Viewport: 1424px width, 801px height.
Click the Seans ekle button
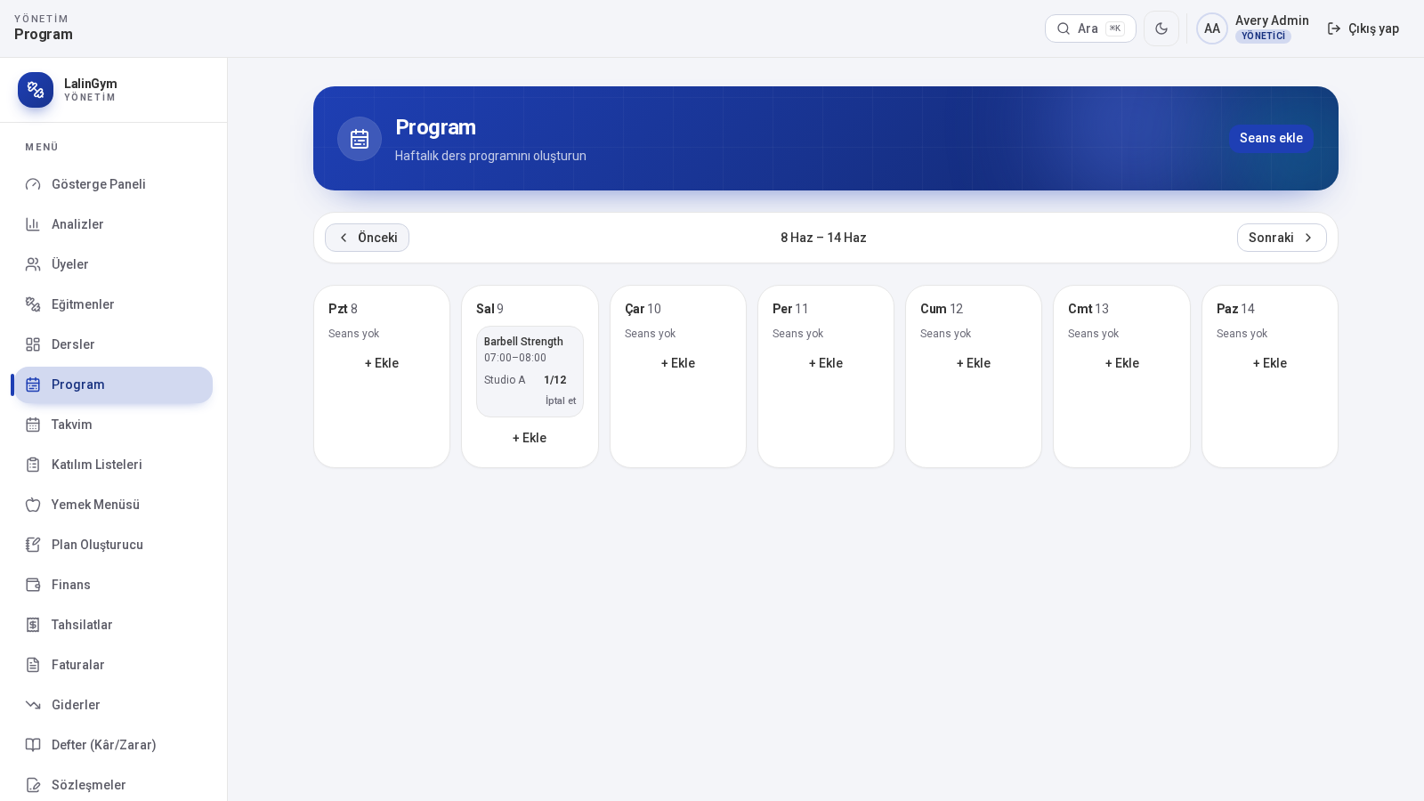pos(1271,138)
